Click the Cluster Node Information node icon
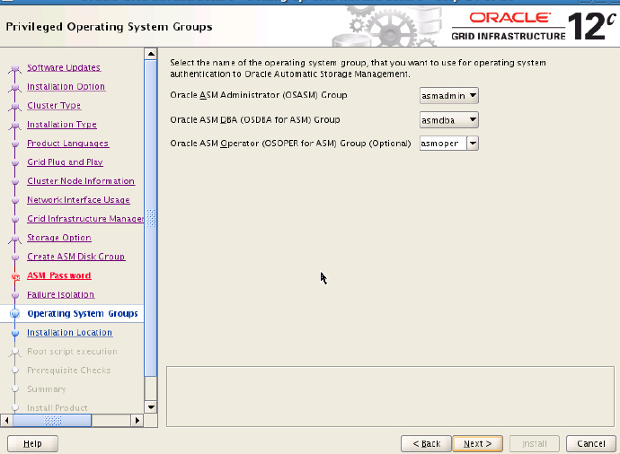620x454 pixels. [x=15, y=181]
